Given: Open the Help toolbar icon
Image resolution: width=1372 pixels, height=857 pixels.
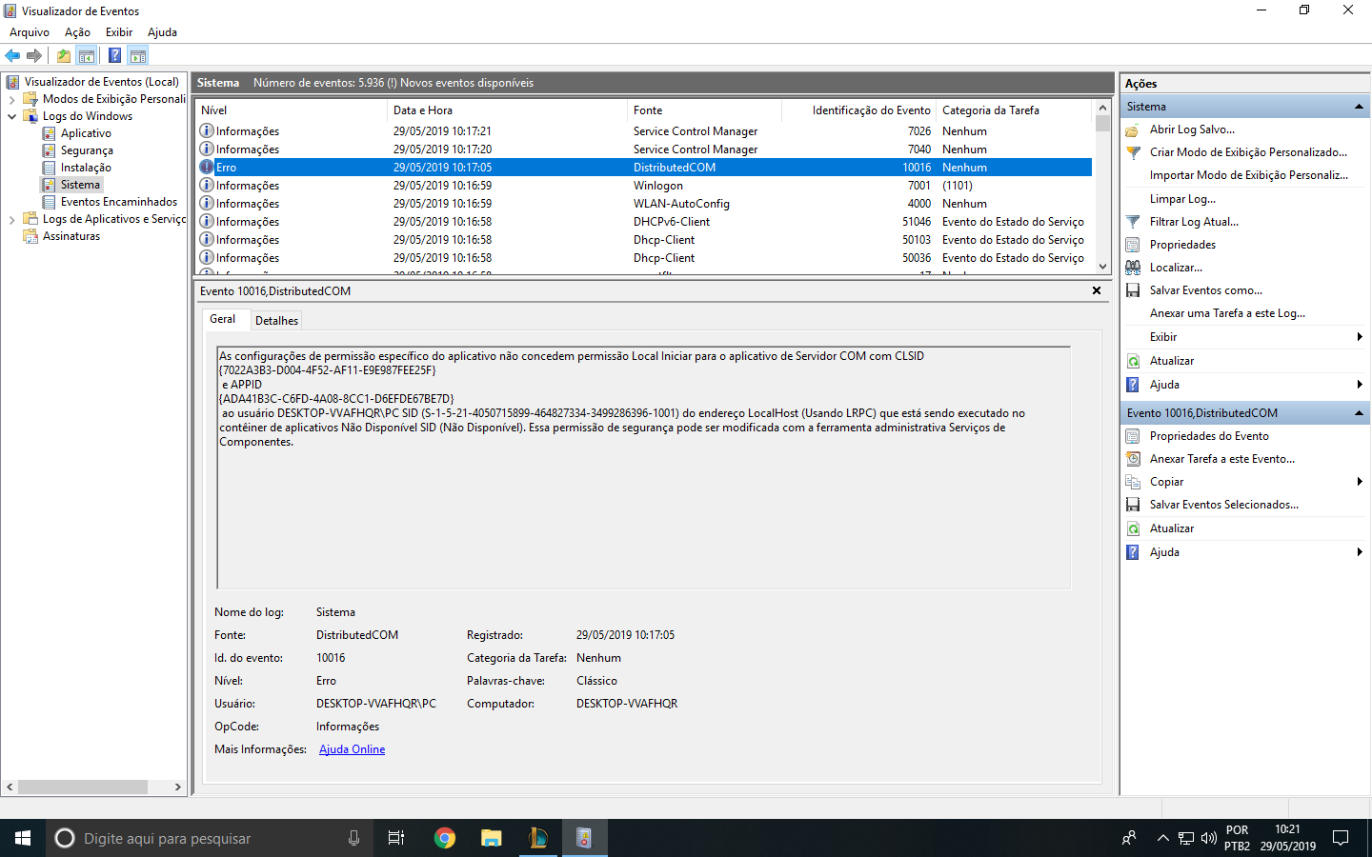Looking at the screenshot, I should click(114, 55).
